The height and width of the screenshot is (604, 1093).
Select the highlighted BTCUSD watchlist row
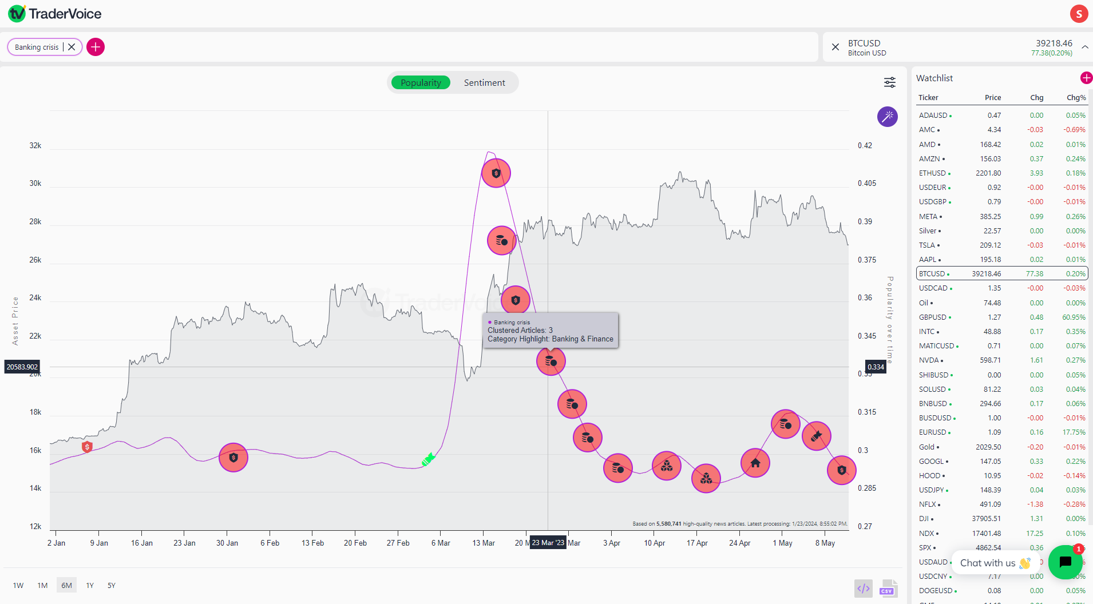(x=1002, y=273)
